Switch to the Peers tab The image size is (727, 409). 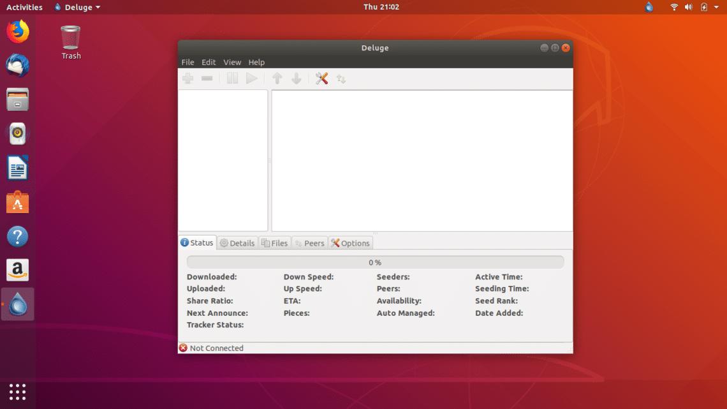pos(309,242)
